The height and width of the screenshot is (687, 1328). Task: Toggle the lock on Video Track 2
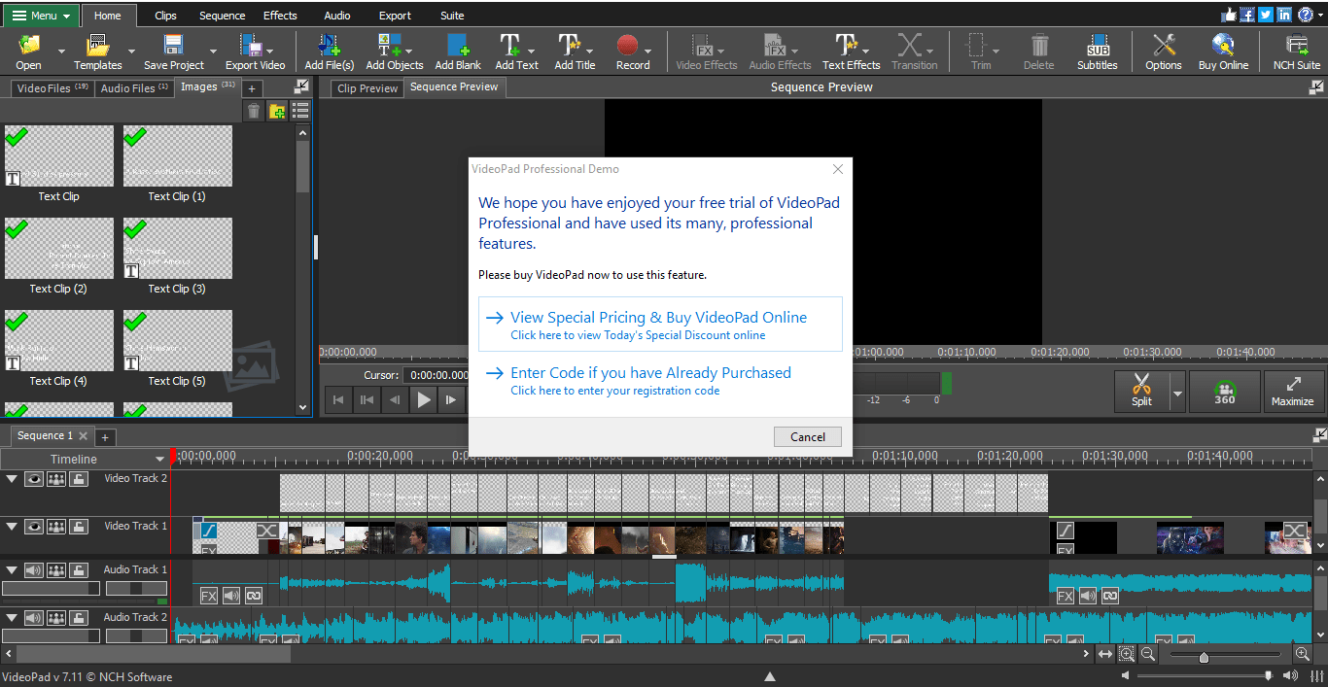click(x=78, y=478)
